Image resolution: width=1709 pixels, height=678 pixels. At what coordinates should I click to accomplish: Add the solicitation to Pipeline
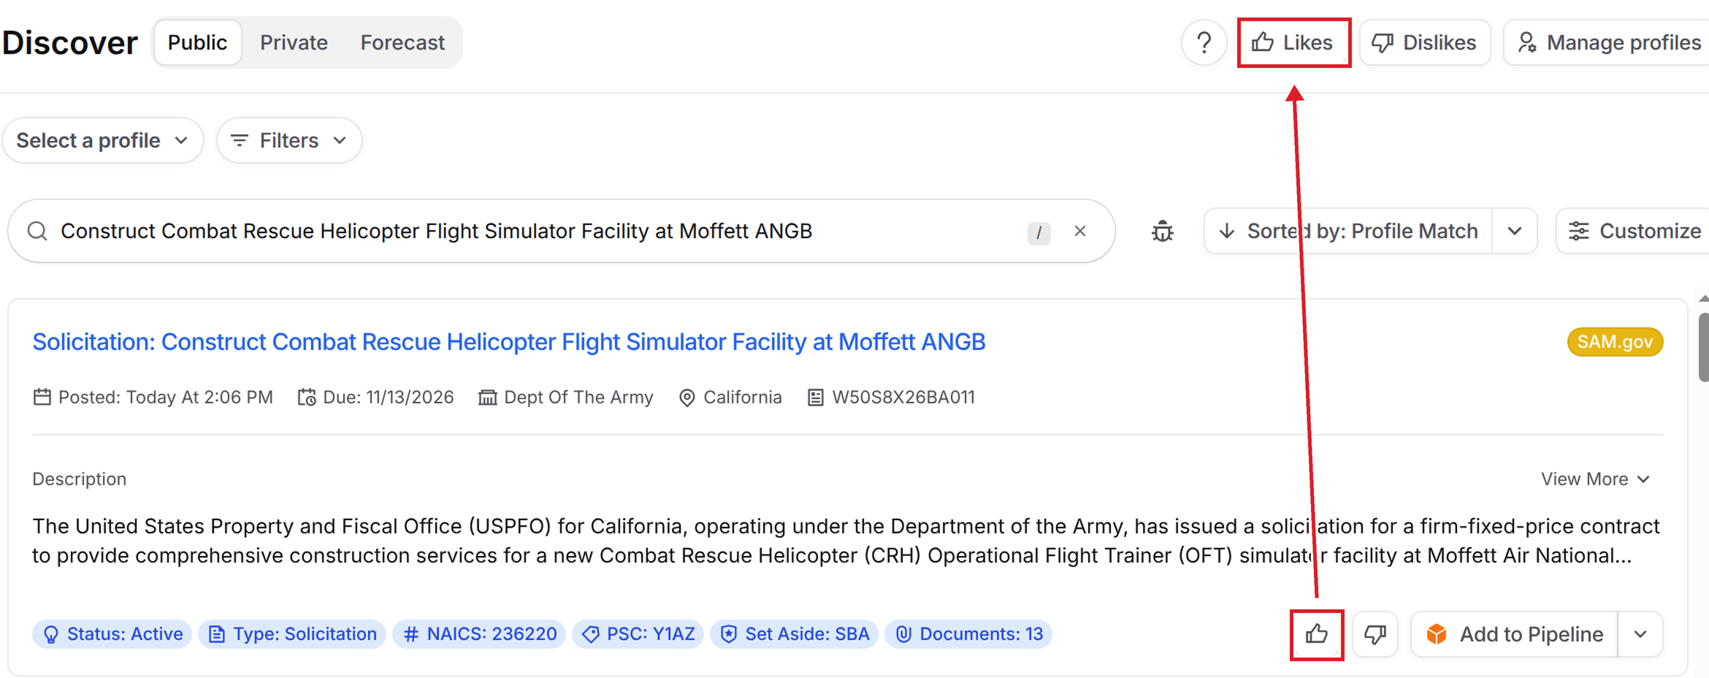tap(1515, 634)
